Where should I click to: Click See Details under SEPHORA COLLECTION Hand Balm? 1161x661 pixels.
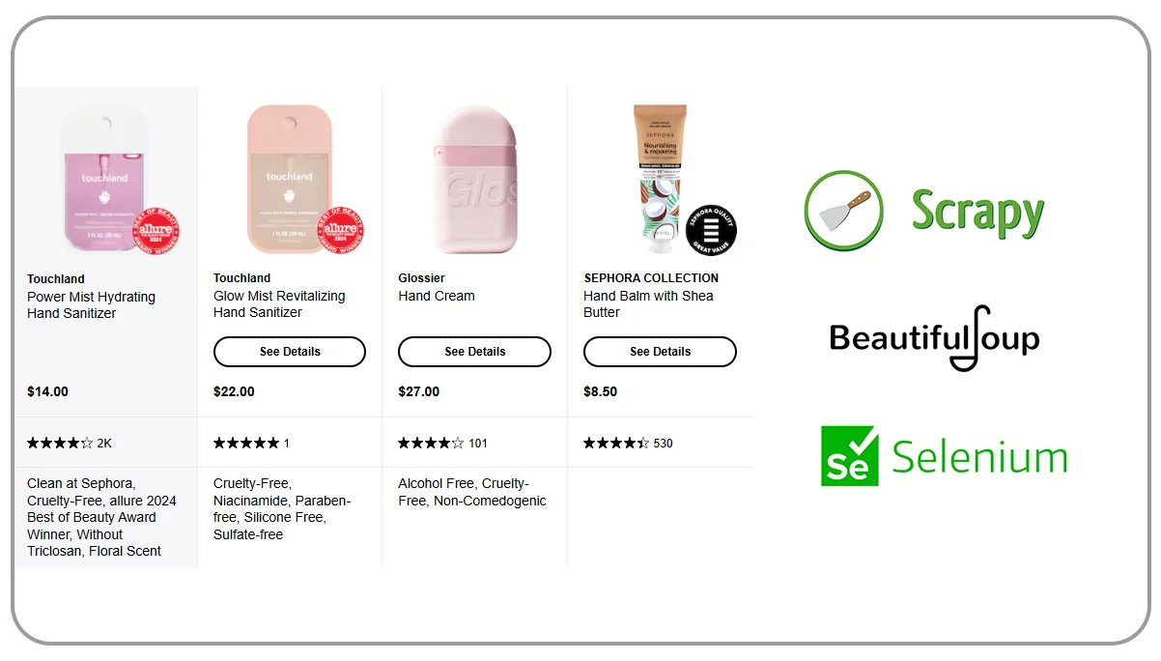tap(659, 351)
